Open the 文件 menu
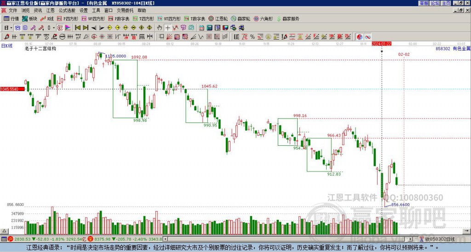Viewport: 471px width, 252px height. tap(13, 11)
